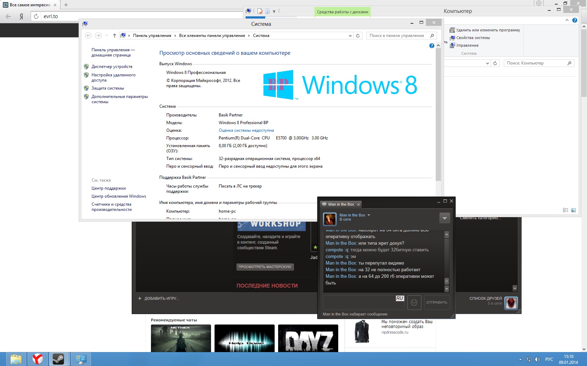Image resolution: width=587 pixels, height=366 pixels.
Task: Click 'Панель управления' breadcrumb in address bar
Action: (x=152, y=36)
